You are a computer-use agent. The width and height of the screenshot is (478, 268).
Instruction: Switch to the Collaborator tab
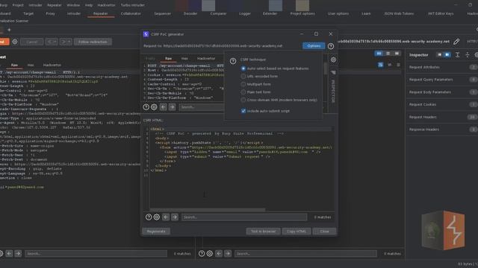coord(131,13)
